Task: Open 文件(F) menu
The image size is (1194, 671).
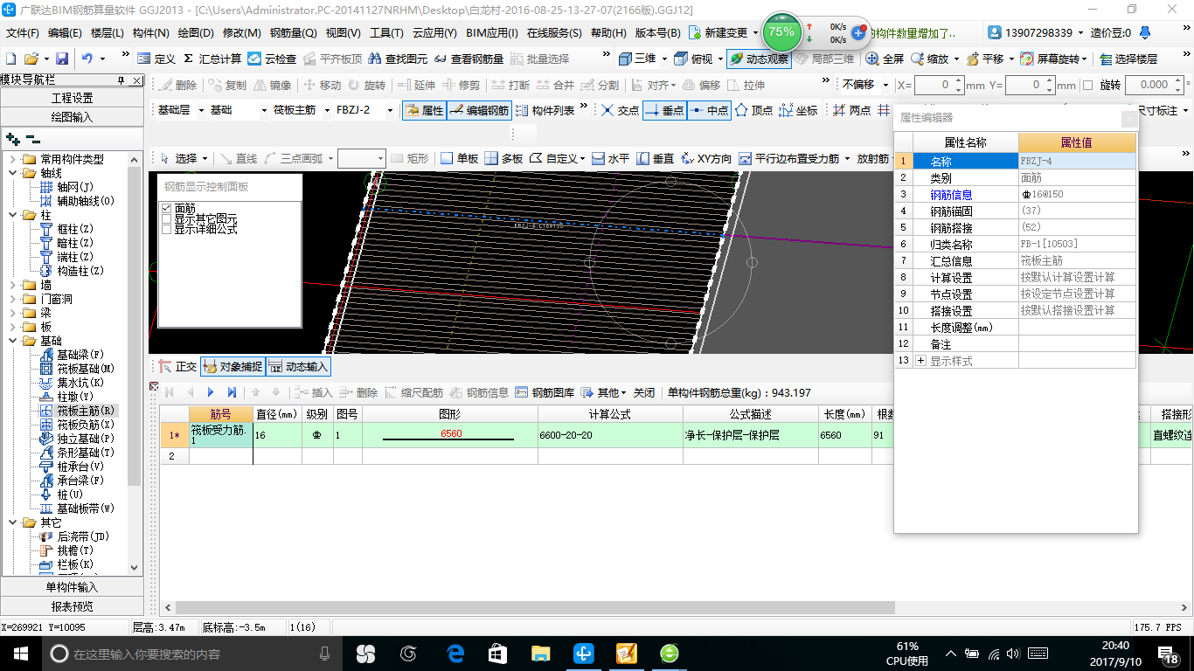Action: tap(23, 33)
